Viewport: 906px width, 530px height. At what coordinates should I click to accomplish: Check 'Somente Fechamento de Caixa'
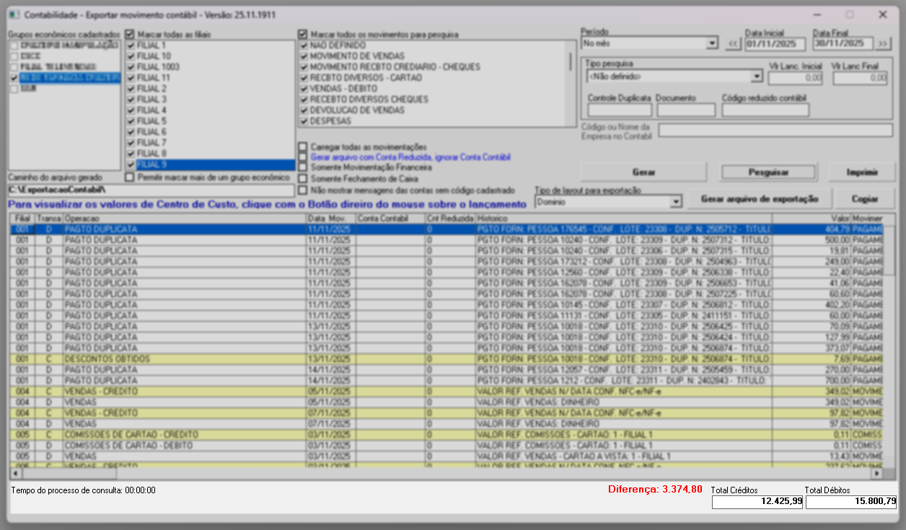[303, 178]
